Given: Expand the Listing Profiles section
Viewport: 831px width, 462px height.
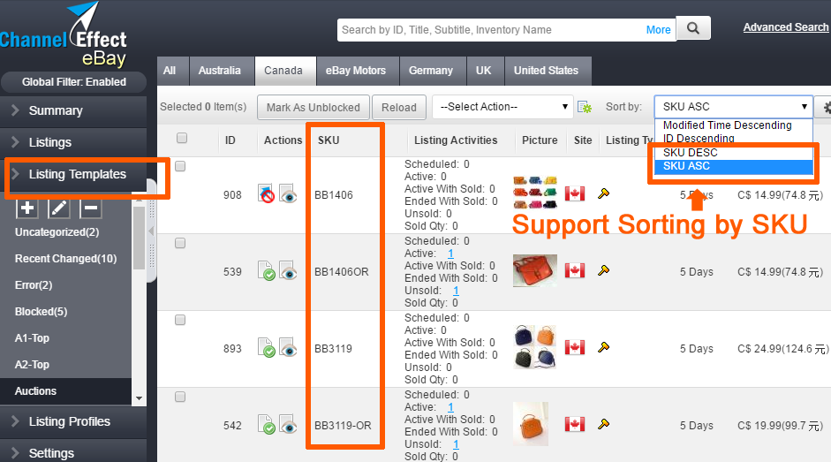Looking at the screenshot, I should click(x=73, y=421).
